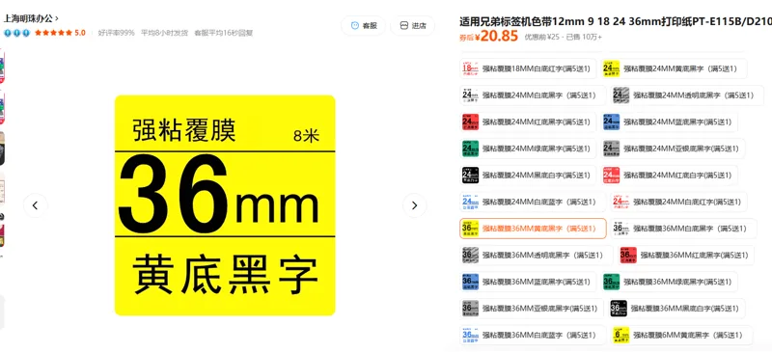Select option 强粘覆膜24MM黑底白字
Viewport: 772px width, 352px height.
point(528,175)
